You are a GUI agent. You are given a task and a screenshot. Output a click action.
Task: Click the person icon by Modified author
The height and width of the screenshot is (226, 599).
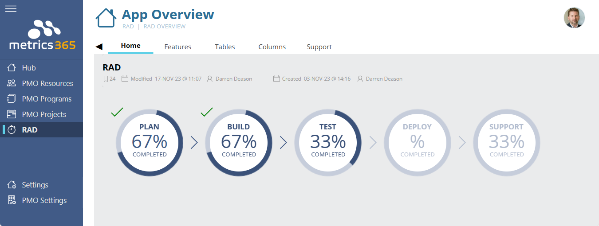point(210,79)
